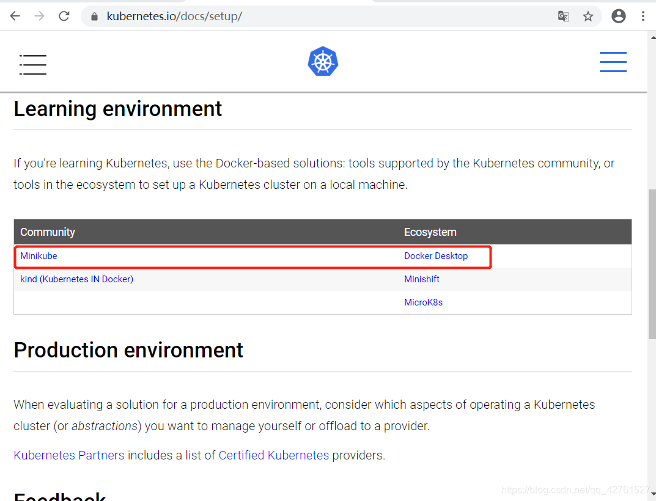The height and width of the screenshot is (501, 656).
Task: View site security lock info
Action: (95, 16)
